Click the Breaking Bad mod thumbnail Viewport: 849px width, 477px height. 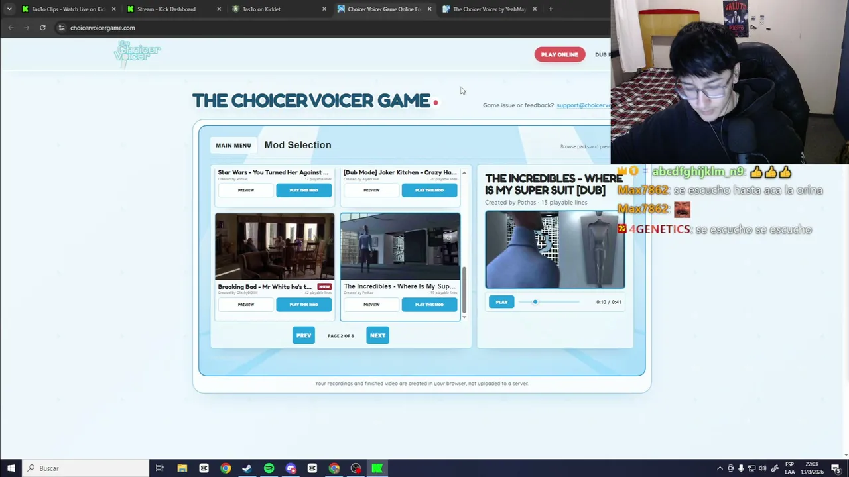275,246
